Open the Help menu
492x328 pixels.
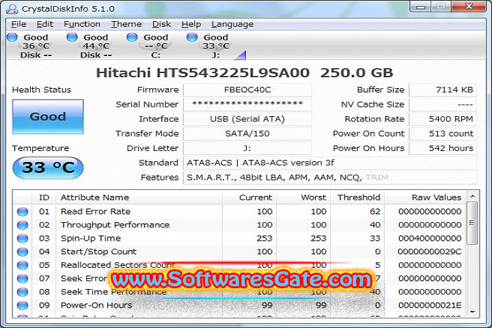pos(191,24)
